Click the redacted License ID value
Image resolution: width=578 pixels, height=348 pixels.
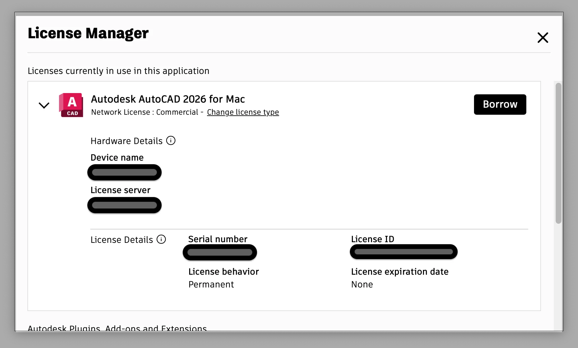pyautogui.click(x=404, y=252)
